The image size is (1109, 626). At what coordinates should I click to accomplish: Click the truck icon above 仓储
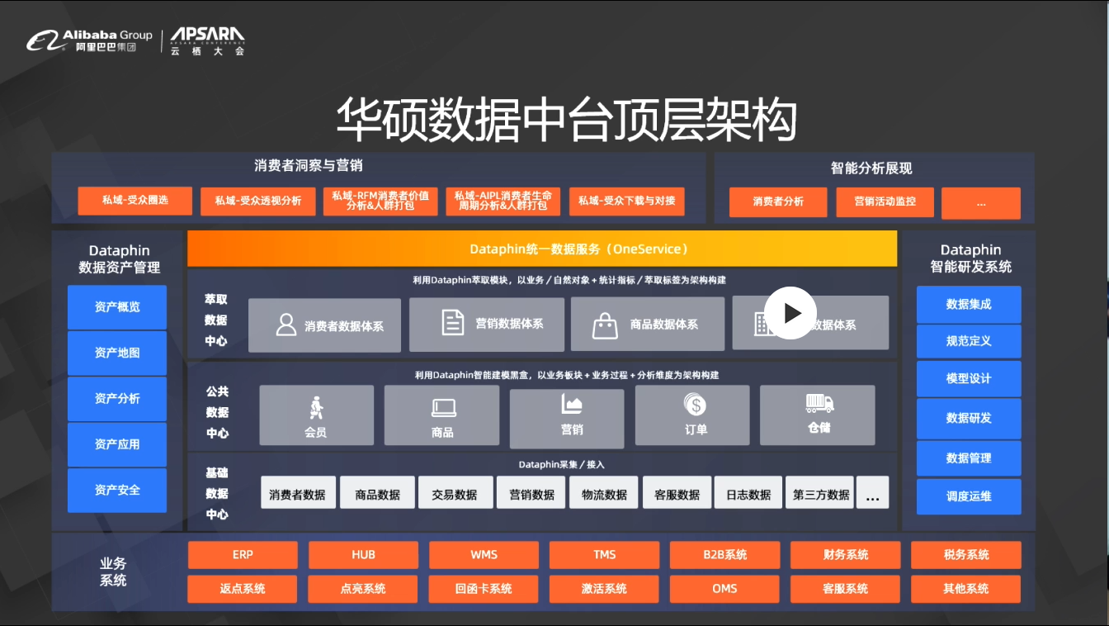click(819, 403)
